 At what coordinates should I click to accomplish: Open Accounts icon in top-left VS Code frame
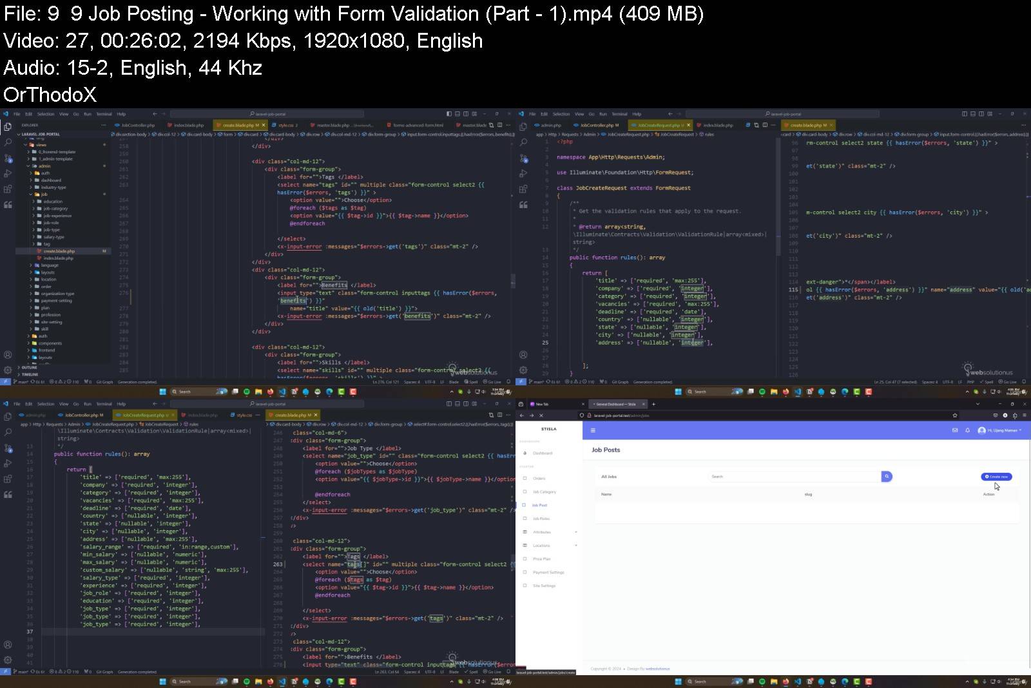pos(8,355)
